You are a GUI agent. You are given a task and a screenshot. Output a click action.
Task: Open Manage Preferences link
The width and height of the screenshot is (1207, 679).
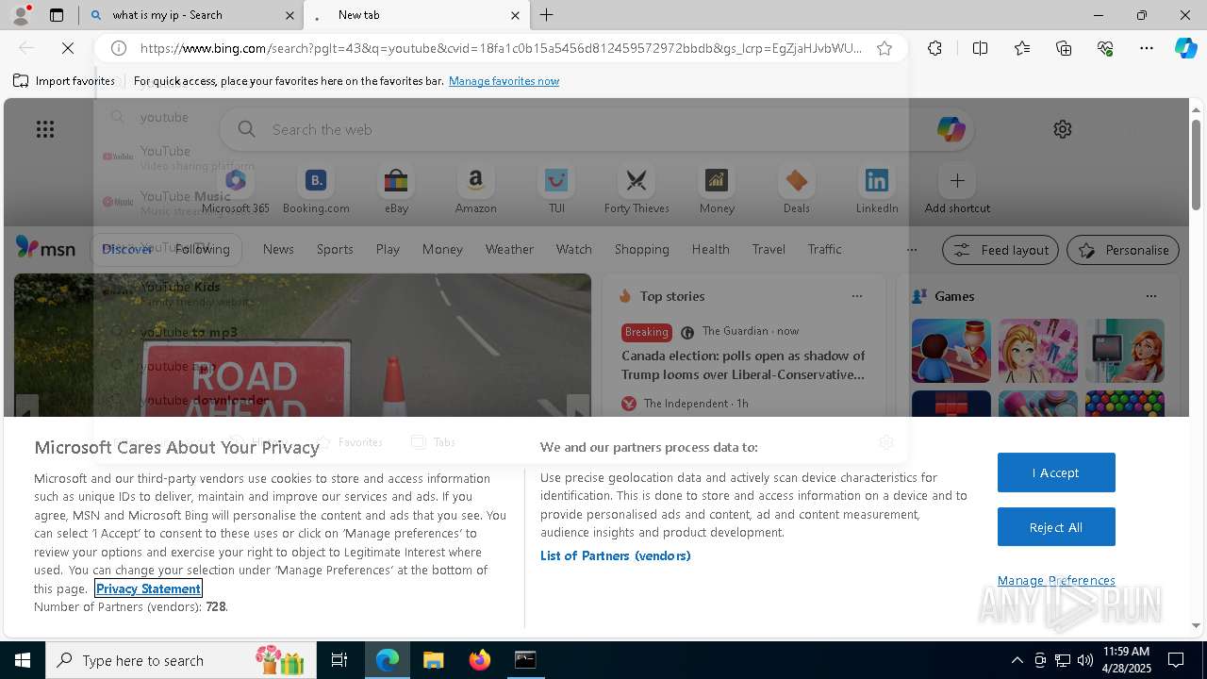coord(1056,580)
